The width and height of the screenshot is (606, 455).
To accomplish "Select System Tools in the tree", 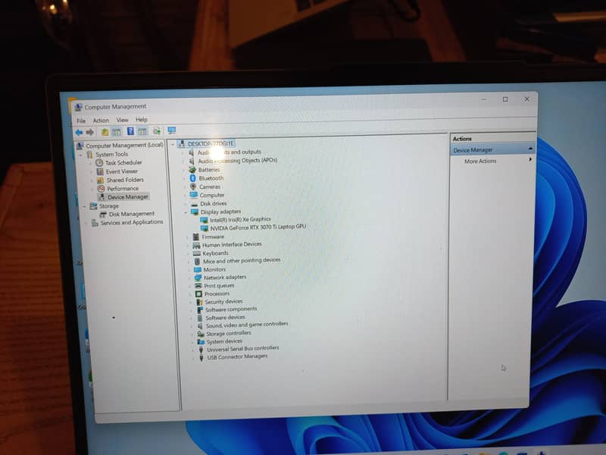I will click(111, 154).
